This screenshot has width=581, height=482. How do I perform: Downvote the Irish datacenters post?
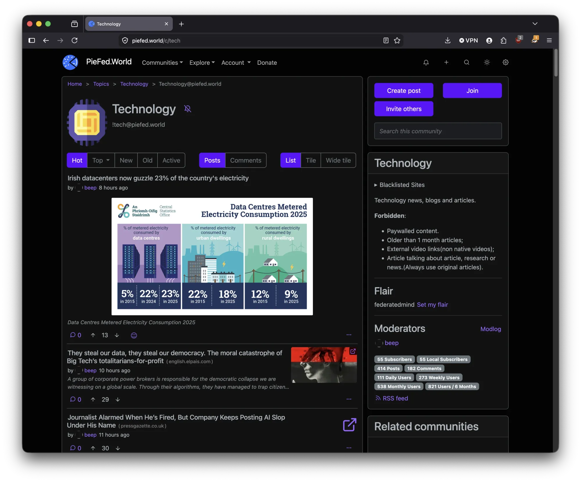coord(117,335)
